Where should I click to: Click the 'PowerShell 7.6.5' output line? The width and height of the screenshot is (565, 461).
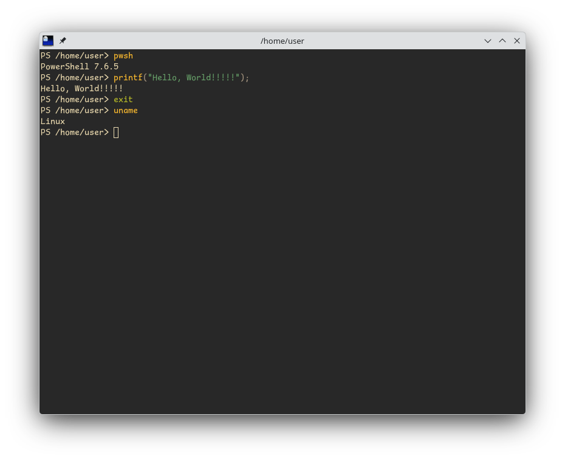(80, 67)
